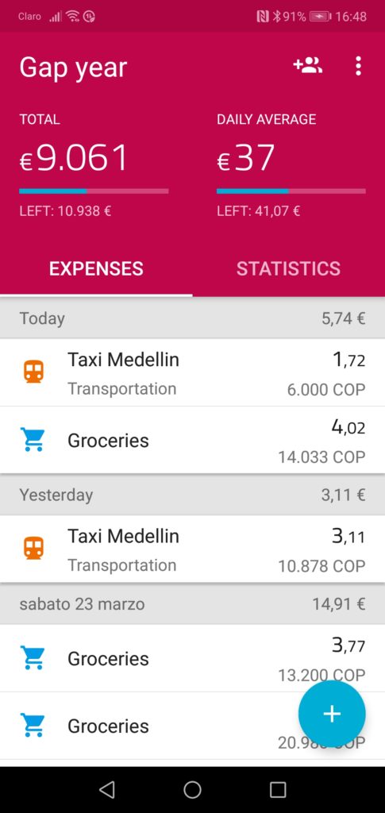Tap the Android back navigation icon
The height and width of the screenshot is (813, 385).
106,789
